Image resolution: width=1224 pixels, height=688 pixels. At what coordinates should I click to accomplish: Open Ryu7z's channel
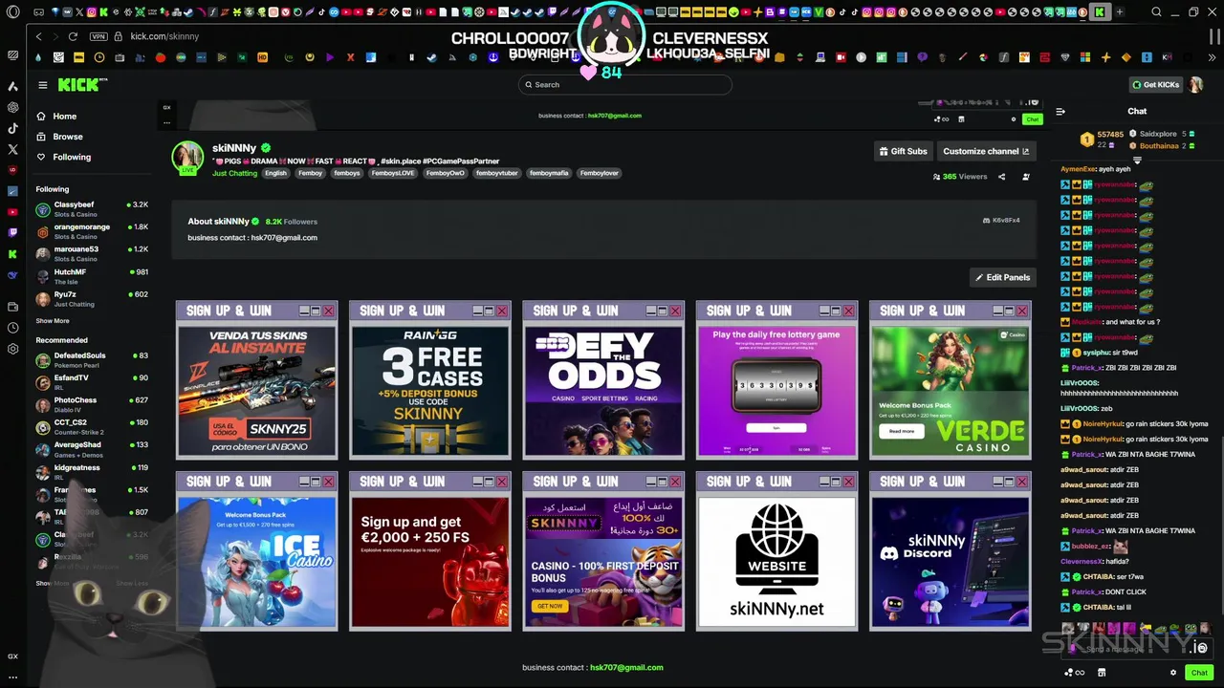92,298
